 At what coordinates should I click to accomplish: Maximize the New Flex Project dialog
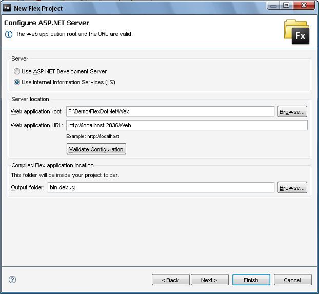(x=286, y=6)
